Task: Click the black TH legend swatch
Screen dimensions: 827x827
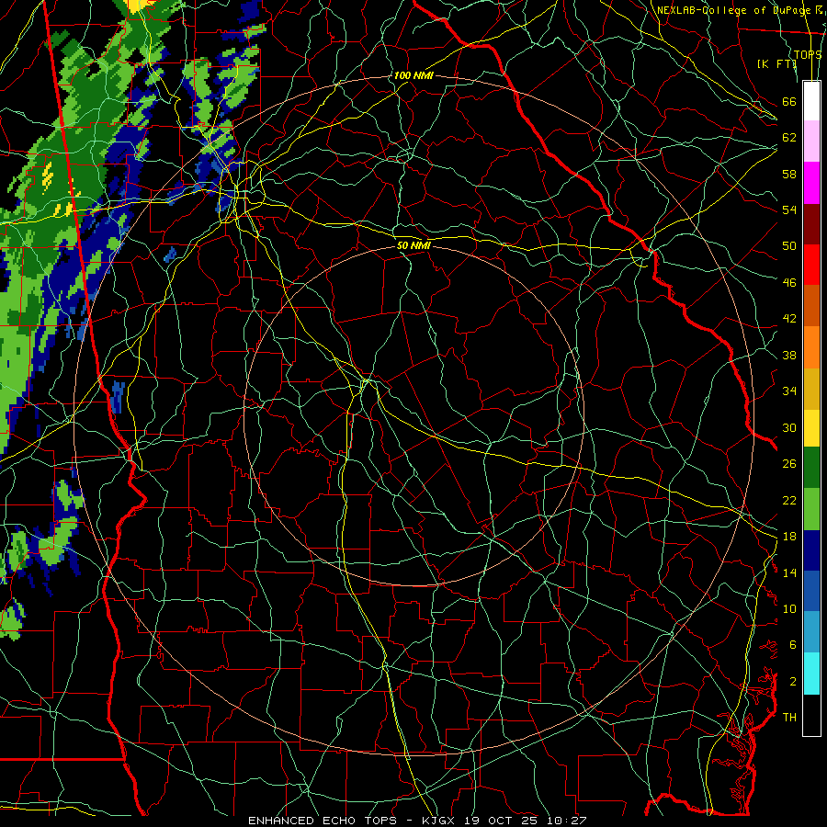Action: 811,715
